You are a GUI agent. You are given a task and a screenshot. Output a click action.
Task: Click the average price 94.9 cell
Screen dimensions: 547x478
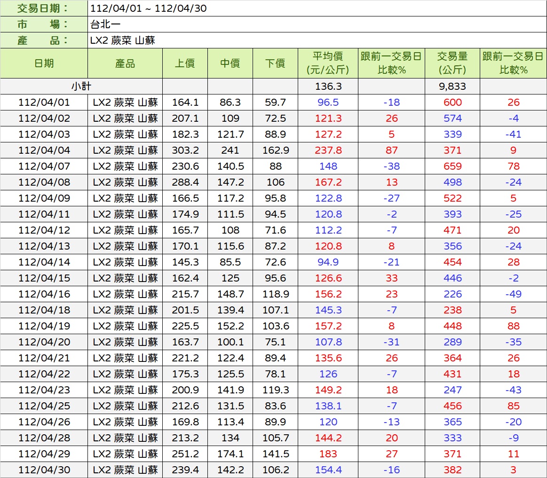tap(328, 262)
